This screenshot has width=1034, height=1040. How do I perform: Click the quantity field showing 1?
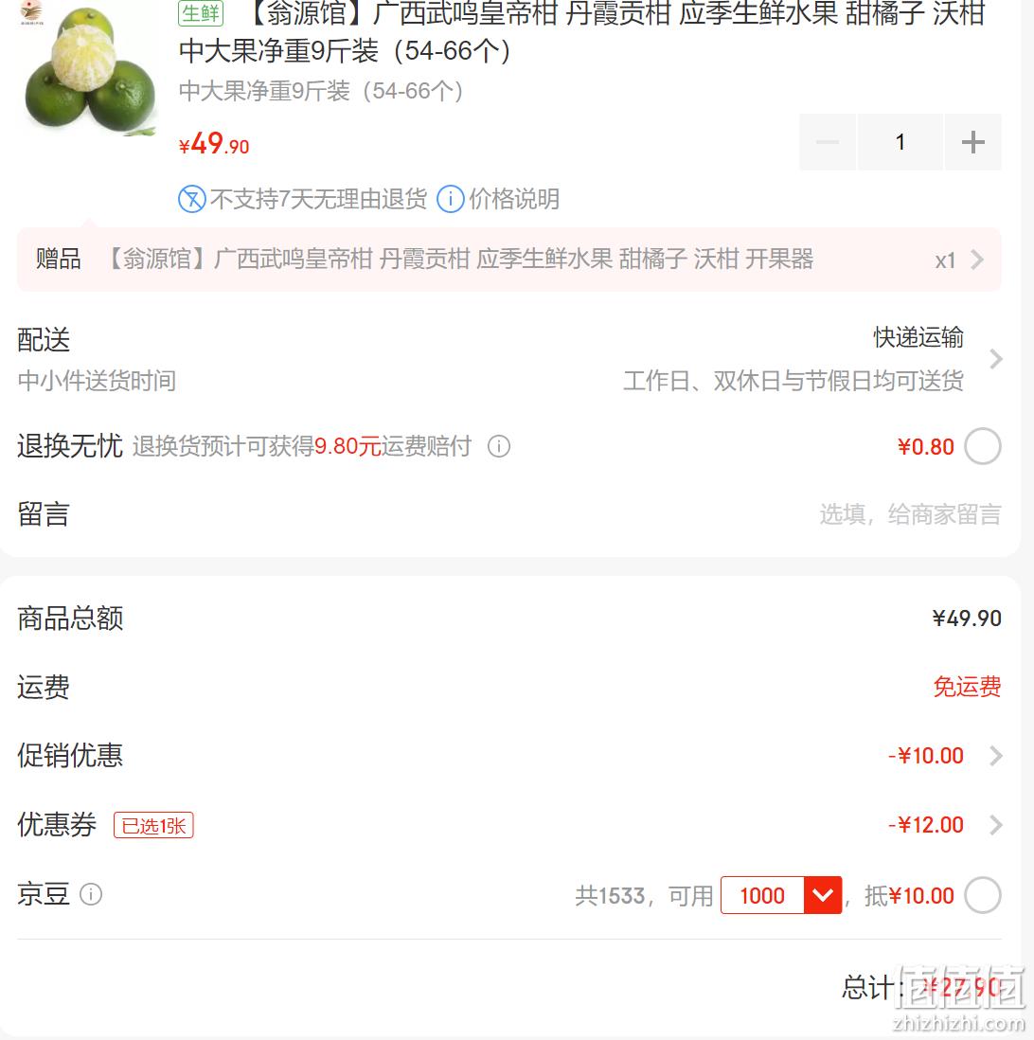click(900, 142)
